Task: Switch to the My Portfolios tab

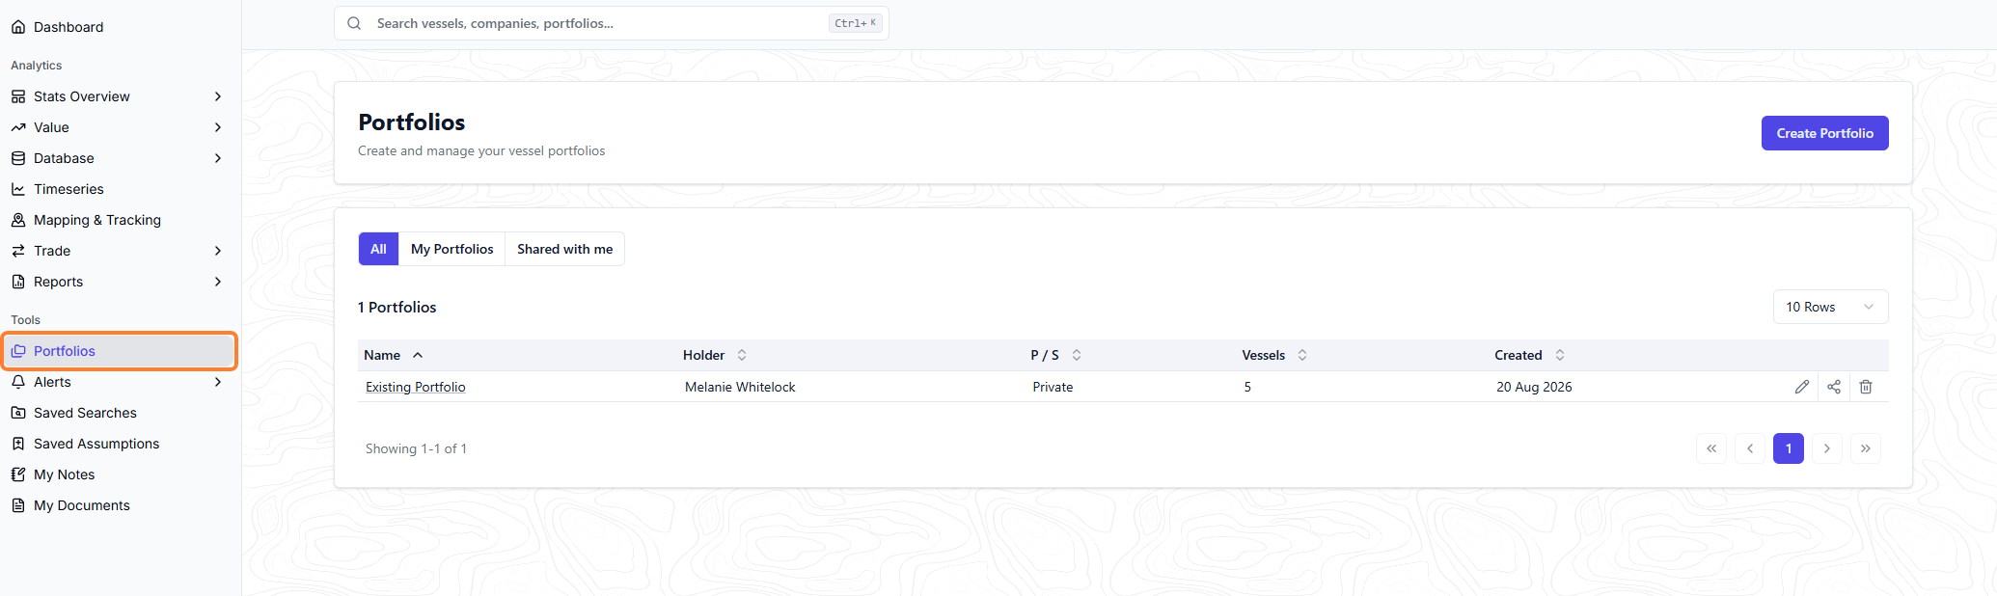Action: click(x=451, y=249)
